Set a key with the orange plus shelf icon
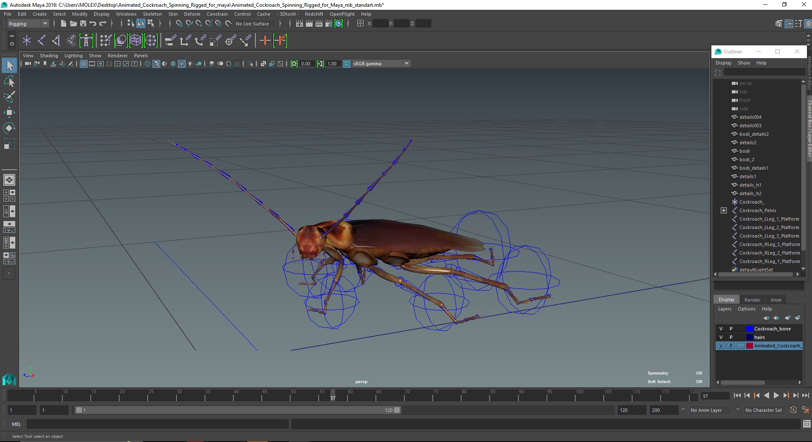Viewport: 812px width, 442px height. pos(265,41)
